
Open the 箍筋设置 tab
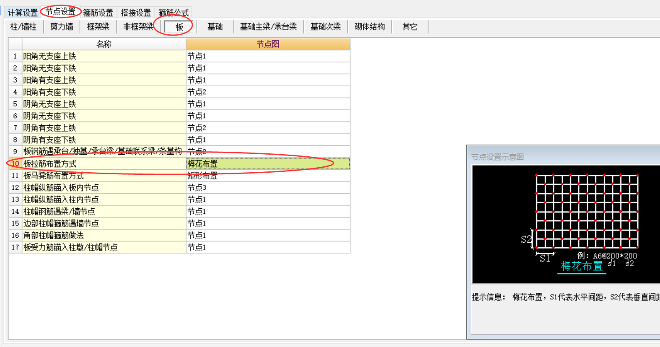tap(98, 13)
